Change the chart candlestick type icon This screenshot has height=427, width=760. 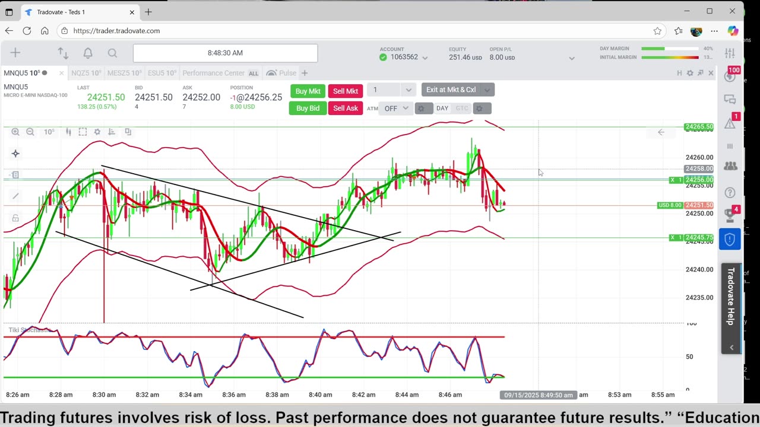(x=68, y=132)
